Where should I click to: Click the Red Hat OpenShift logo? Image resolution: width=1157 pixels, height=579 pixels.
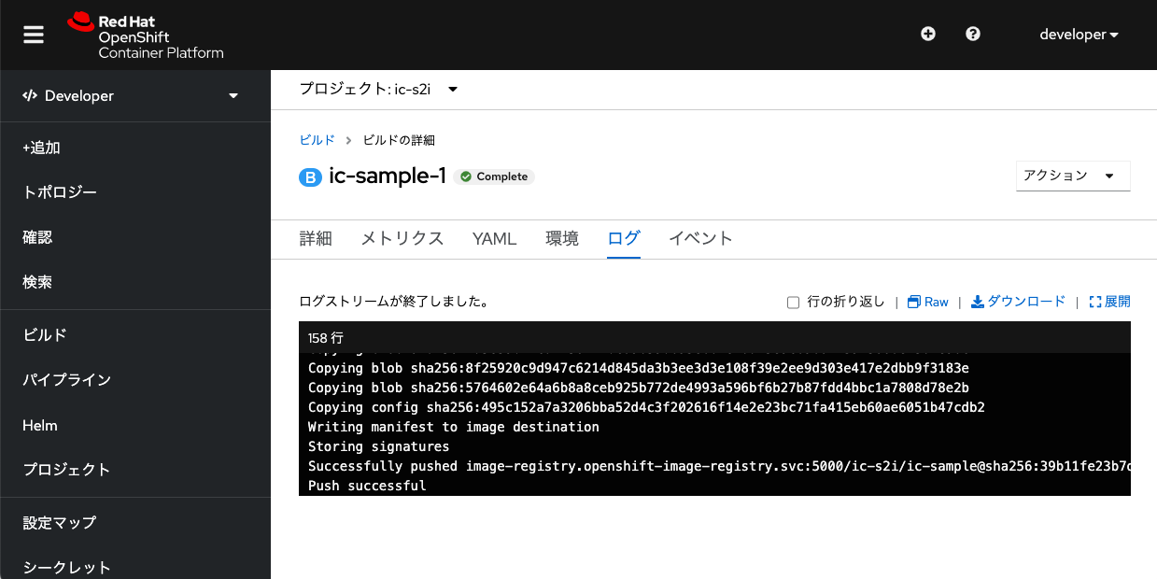147,35
